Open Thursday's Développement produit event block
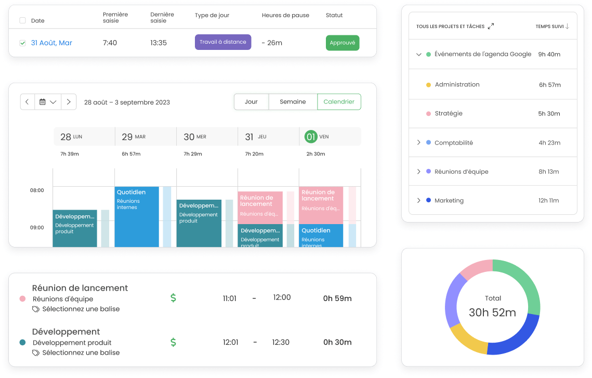 tap(260, 236)
